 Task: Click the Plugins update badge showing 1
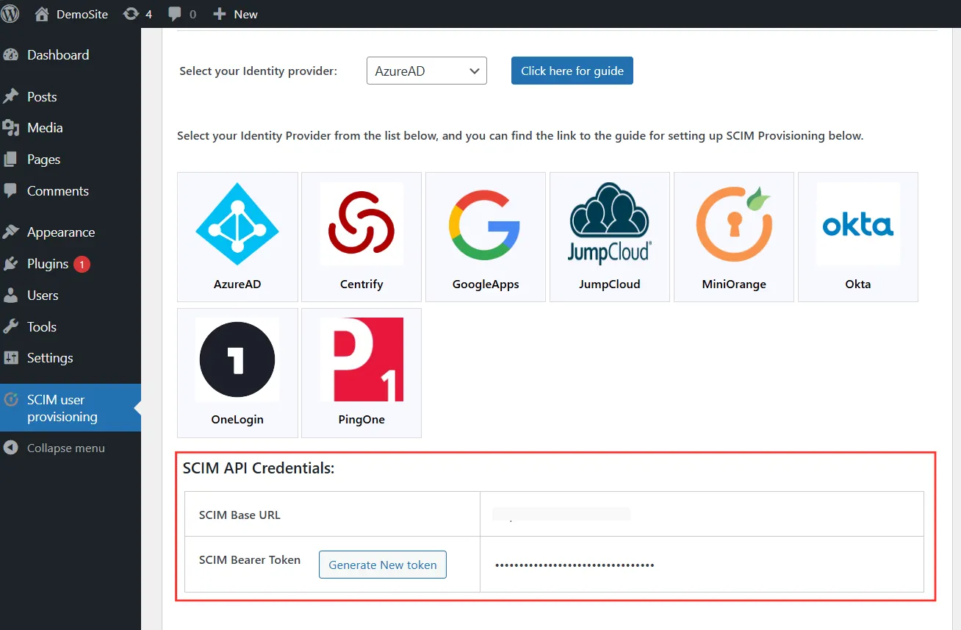pyautogui.click(x=82, y=264)
